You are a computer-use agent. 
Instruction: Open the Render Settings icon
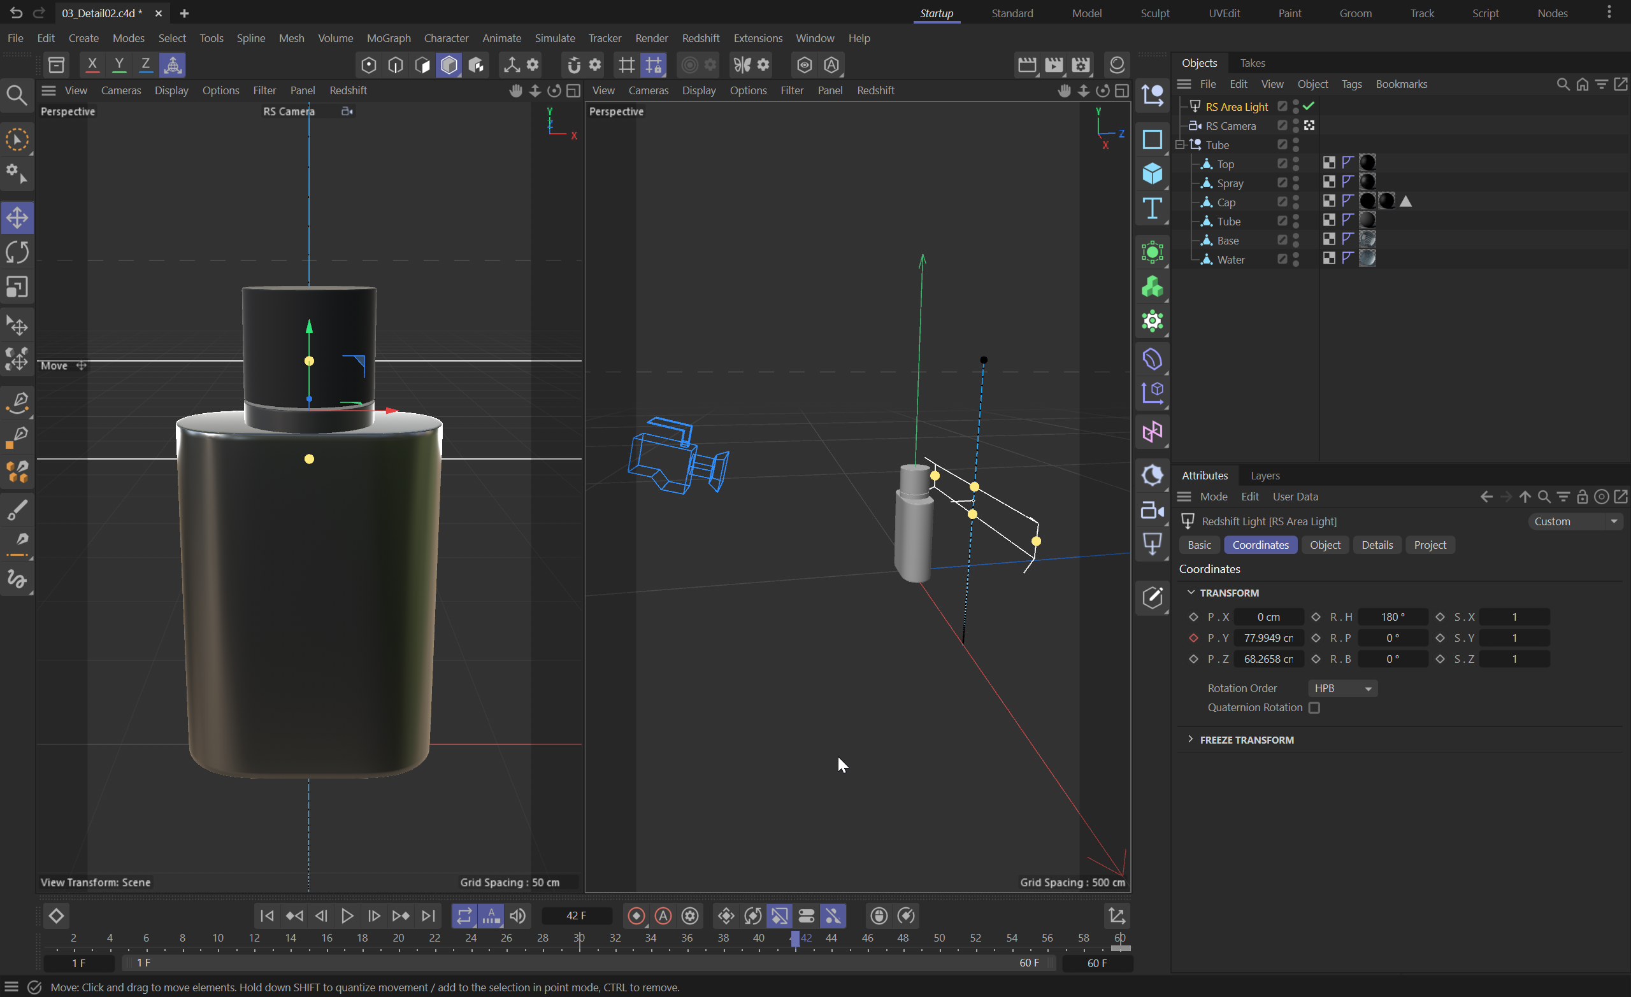(1081, 64)
